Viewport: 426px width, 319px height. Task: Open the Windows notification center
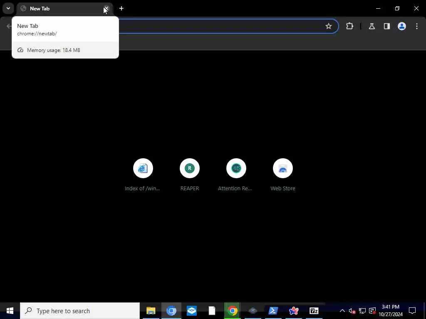(412, 311)
